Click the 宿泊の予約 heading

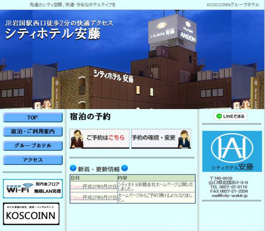point(90,117)
